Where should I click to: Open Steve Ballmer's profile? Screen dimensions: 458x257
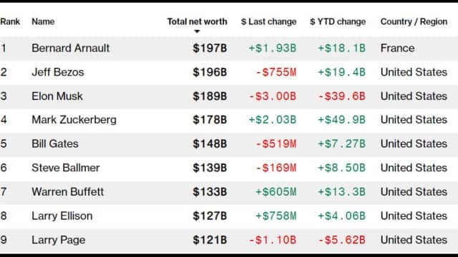coord(66,168)
